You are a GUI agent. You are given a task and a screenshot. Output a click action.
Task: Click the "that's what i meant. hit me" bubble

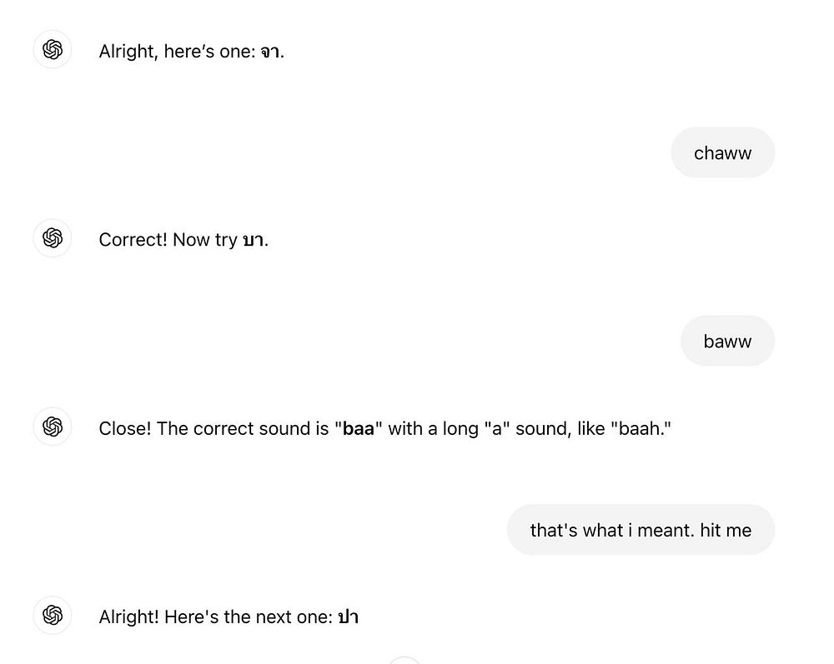click(641, 530)
